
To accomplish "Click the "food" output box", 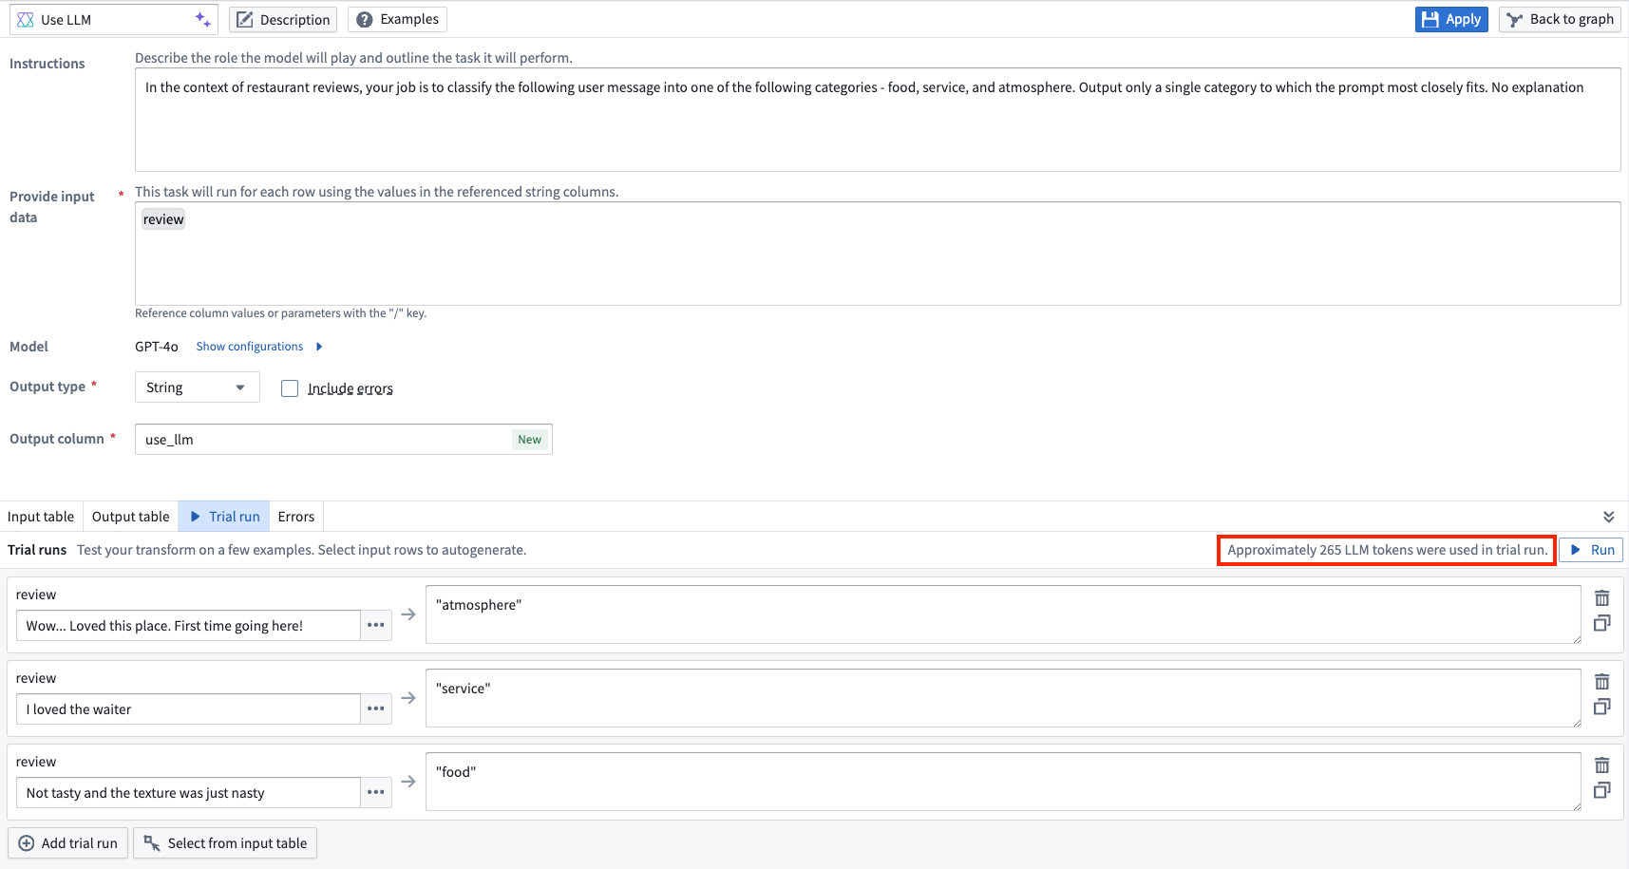I will tap(1003, 782).
